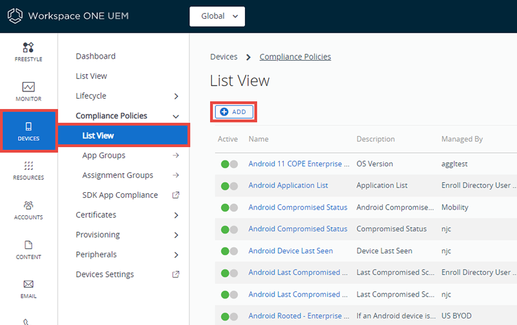Open the Email section icon
The image size is (517, 325).
coord(28,284)
